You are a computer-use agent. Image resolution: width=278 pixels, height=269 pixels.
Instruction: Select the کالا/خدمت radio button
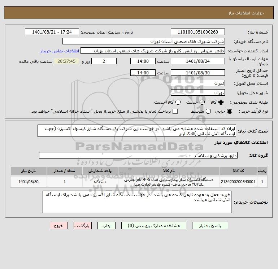click(x=178, y=102)
